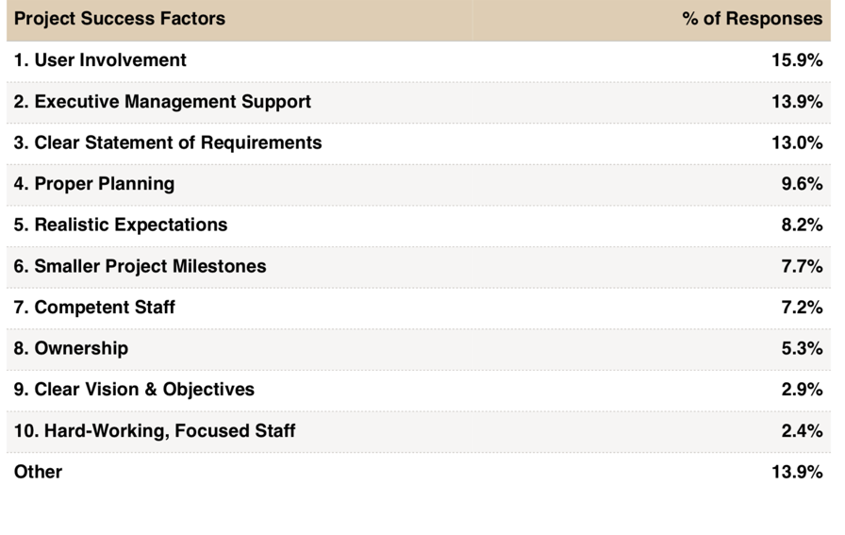Select the 8.2% Realistic Expectations value
This screenshot has height=535, width=845.
tap(802, 225)
